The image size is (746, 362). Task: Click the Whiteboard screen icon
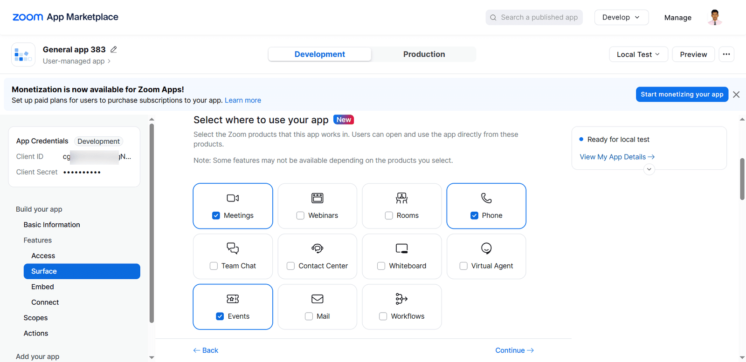click(402, 248)
